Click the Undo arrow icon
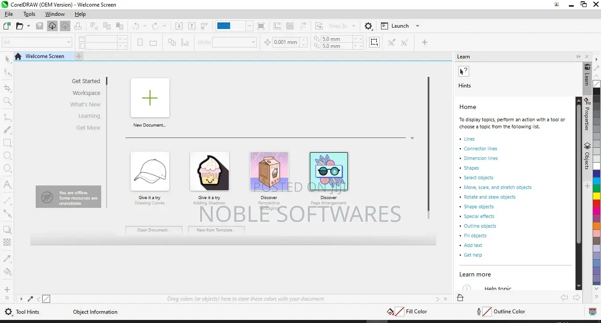Screen dimensions: 601x323 [136, 26]
